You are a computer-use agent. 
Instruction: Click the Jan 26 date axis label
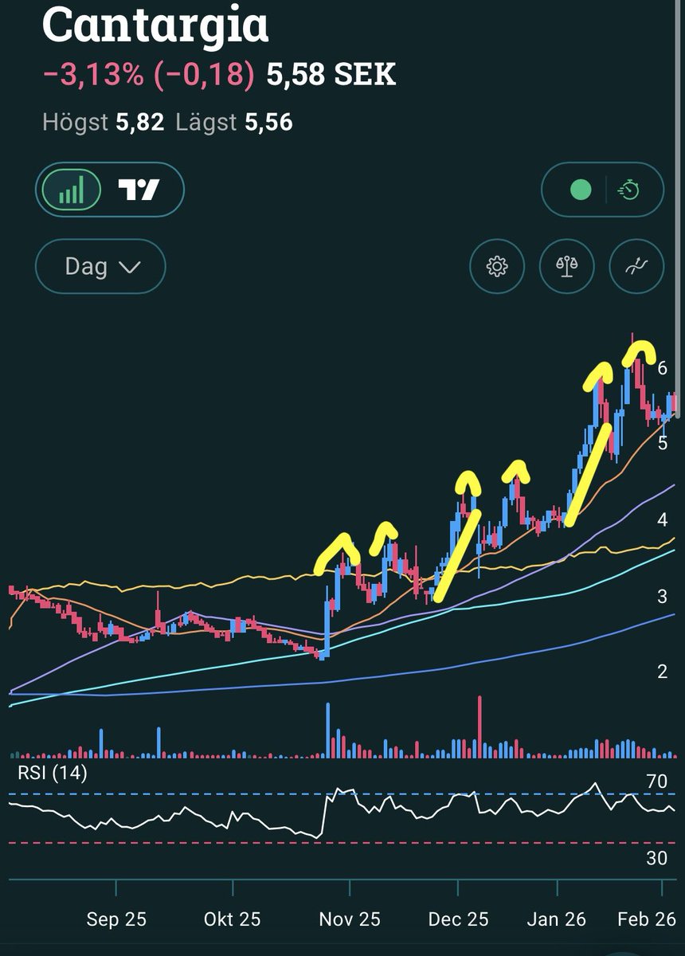[x=558, y=919]
